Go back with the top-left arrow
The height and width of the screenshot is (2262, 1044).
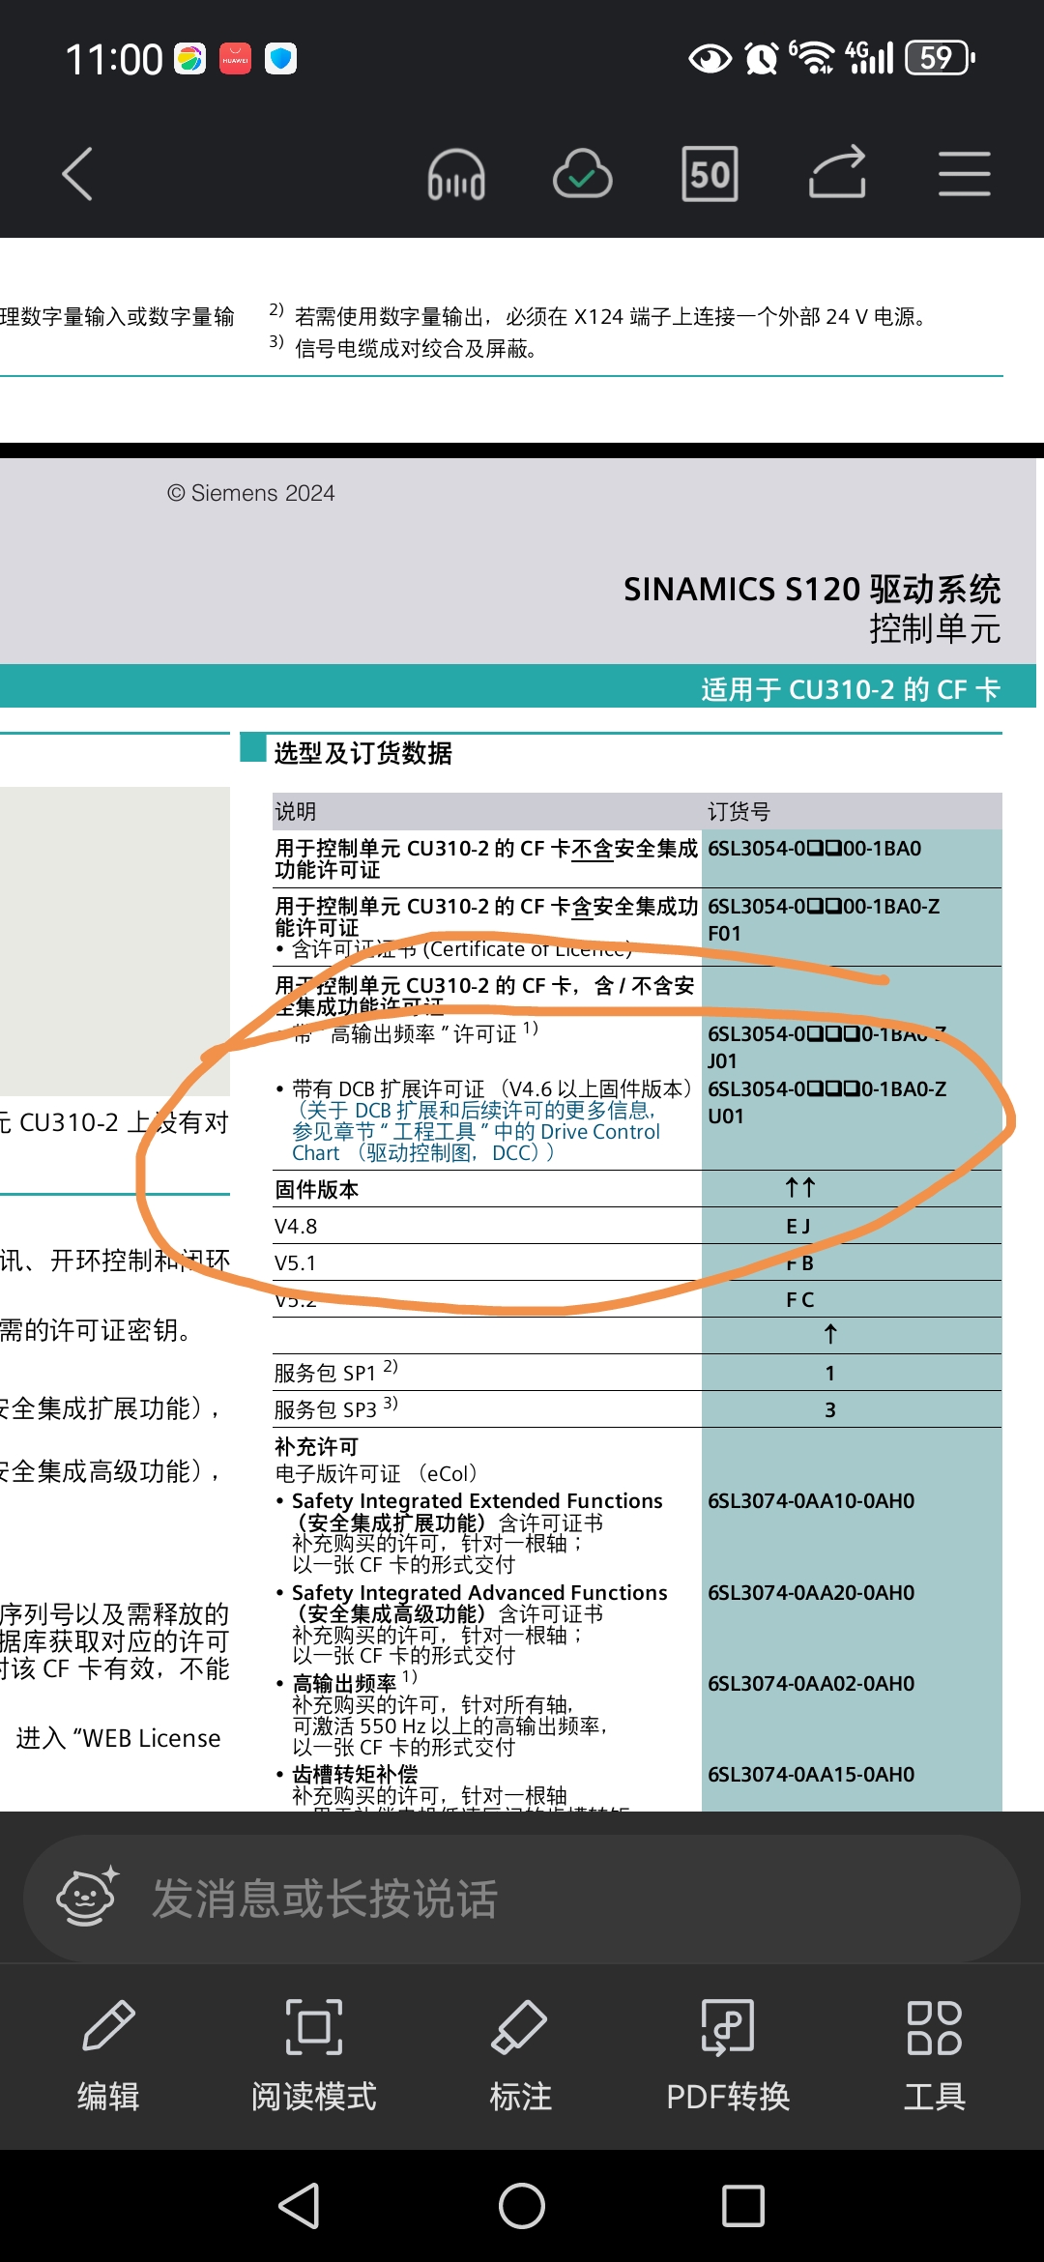click(78, 174)
